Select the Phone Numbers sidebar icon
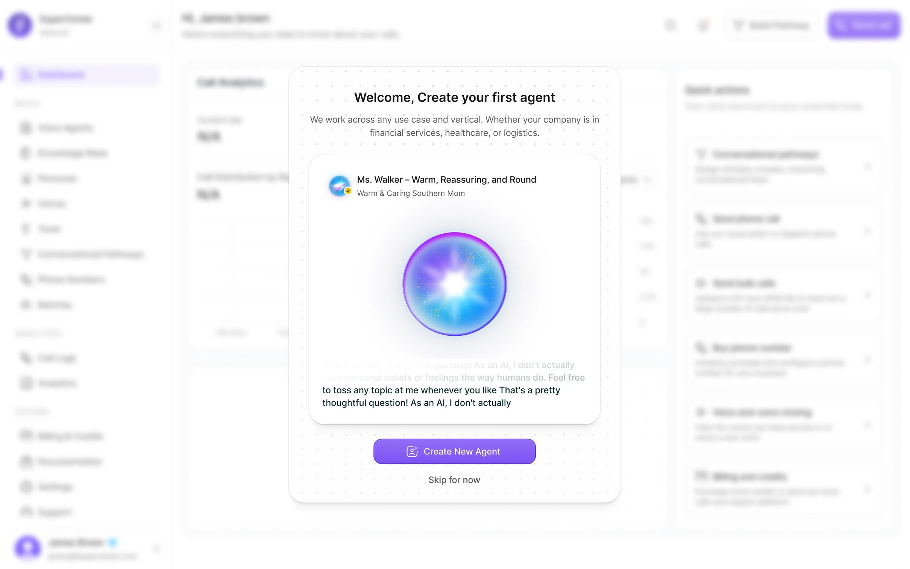This screenshot has width=910, height=569. [25, 280]
